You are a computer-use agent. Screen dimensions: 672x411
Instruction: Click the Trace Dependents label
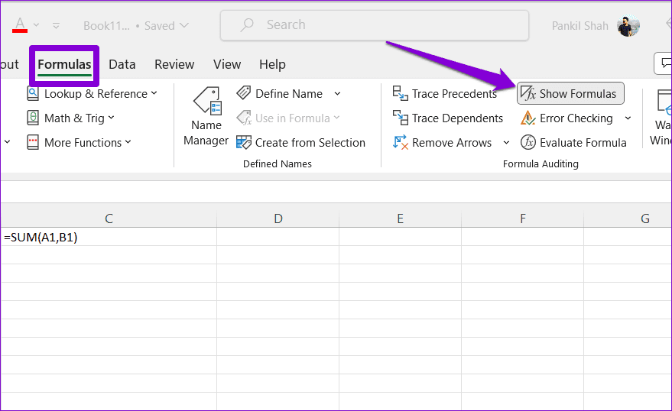pyautogui.click(x=457, y=118)
